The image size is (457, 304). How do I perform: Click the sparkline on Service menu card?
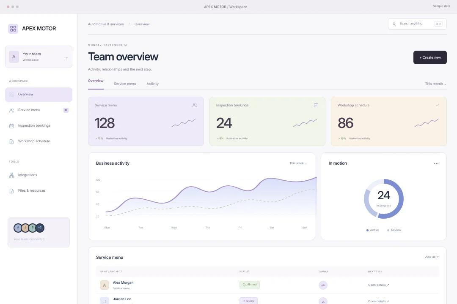[x=184, y=123]
